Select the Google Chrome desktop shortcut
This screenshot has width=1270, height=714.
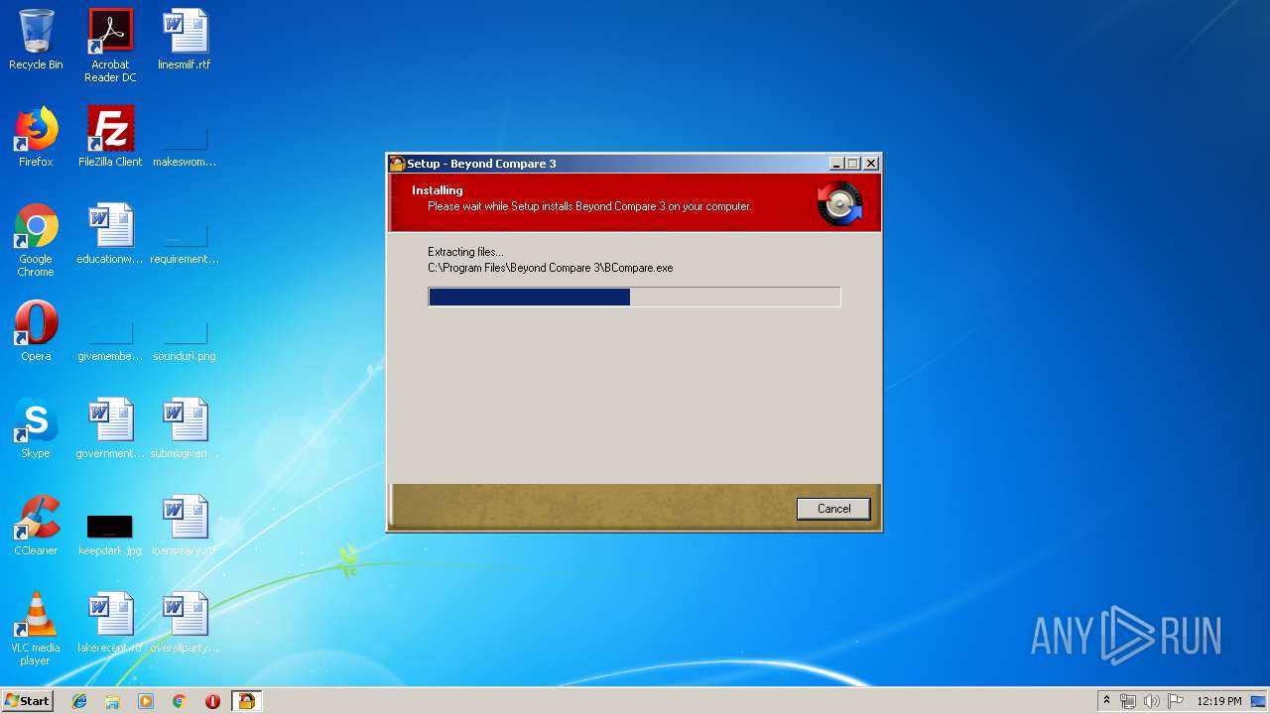[36, 240]
